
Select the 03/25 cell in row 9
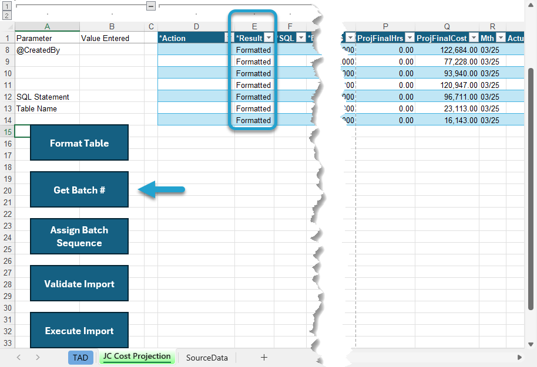tap(492, 62)
